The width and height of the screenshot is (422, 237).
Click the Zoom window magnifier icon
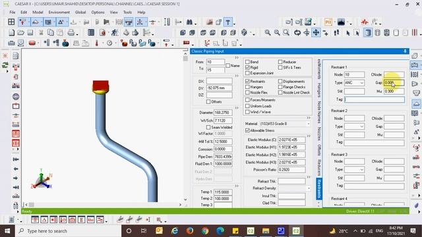pyautogui.click(x=286, y=33)
